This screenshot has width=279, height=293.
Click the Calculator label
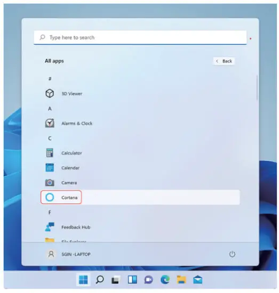click(71, 153)
